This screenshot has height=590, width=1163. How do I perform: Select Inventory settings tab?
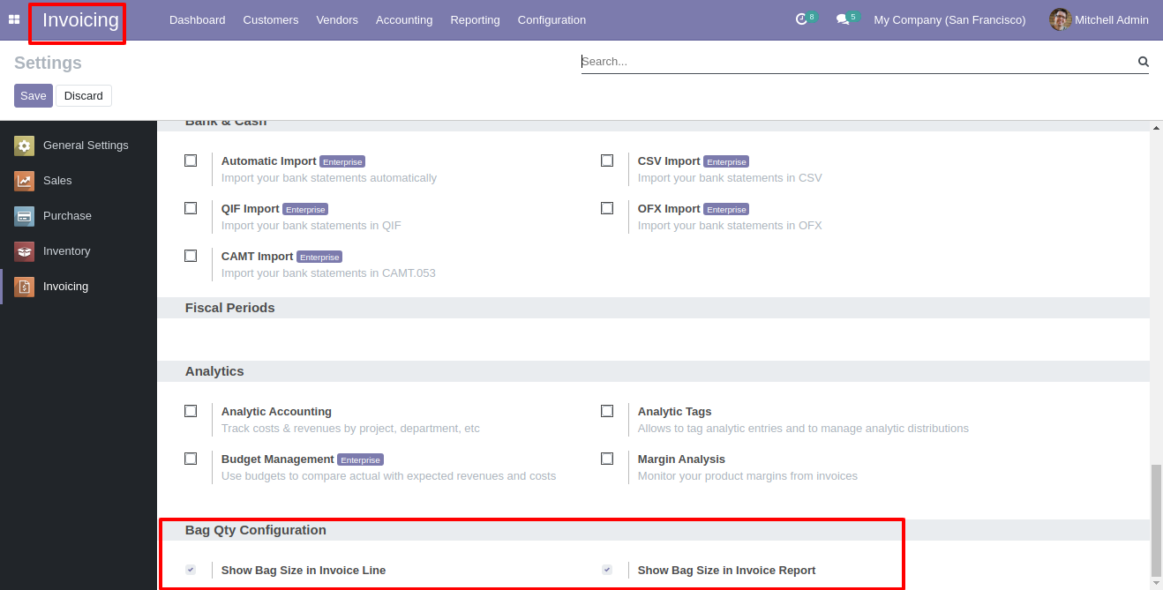tap(79, 251)
